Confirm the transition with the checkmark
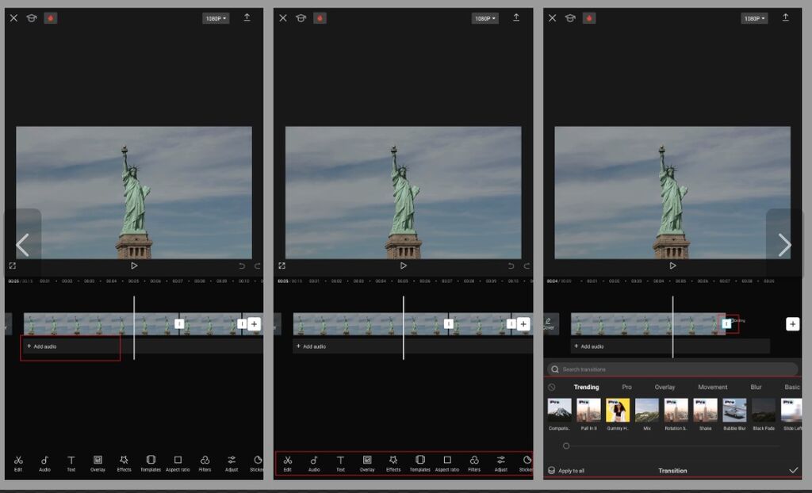812x493 pixels. pos(793,470)
